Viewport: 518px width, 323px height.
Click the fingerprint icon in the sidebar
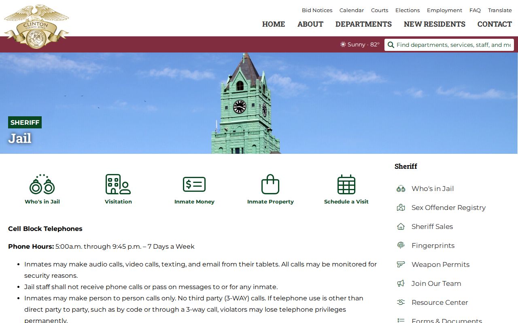click(401, 245)
